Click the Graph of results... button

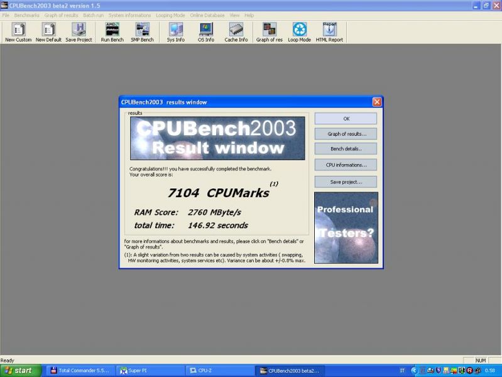pyautogui.click(x=346, y=134)
